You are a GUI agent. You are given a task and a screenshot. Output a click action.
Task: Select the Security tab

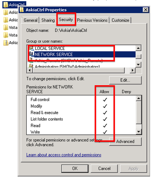click(x=66, y=19)
